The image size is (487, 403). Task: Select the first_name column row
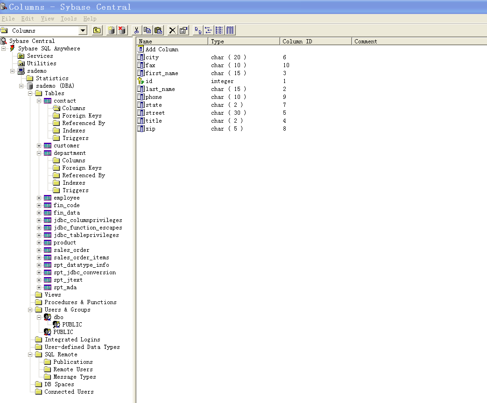point(162,73)
